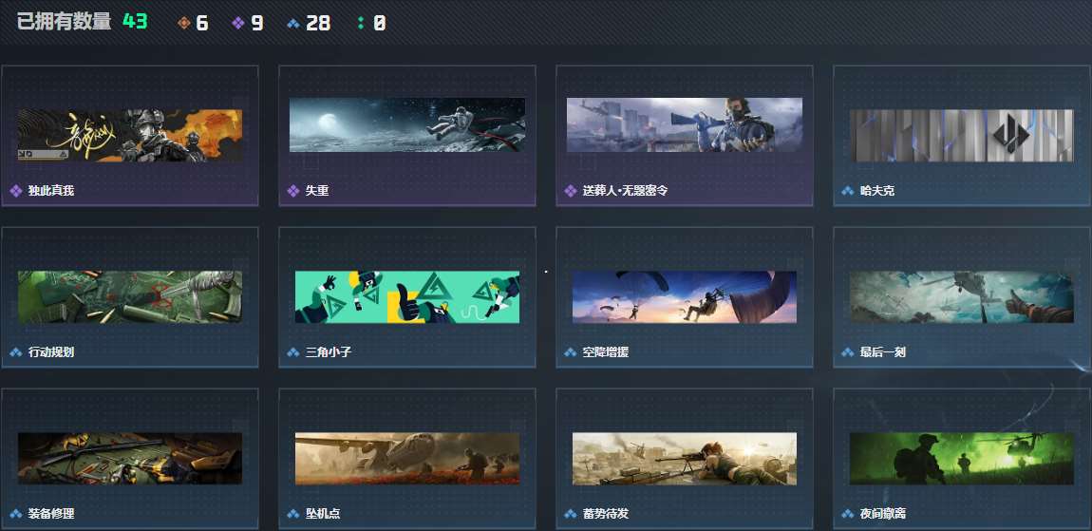Click the 坠机点 card label
Image resolution: width=1092 pixels, height=531 pixels.
(323, 514)
